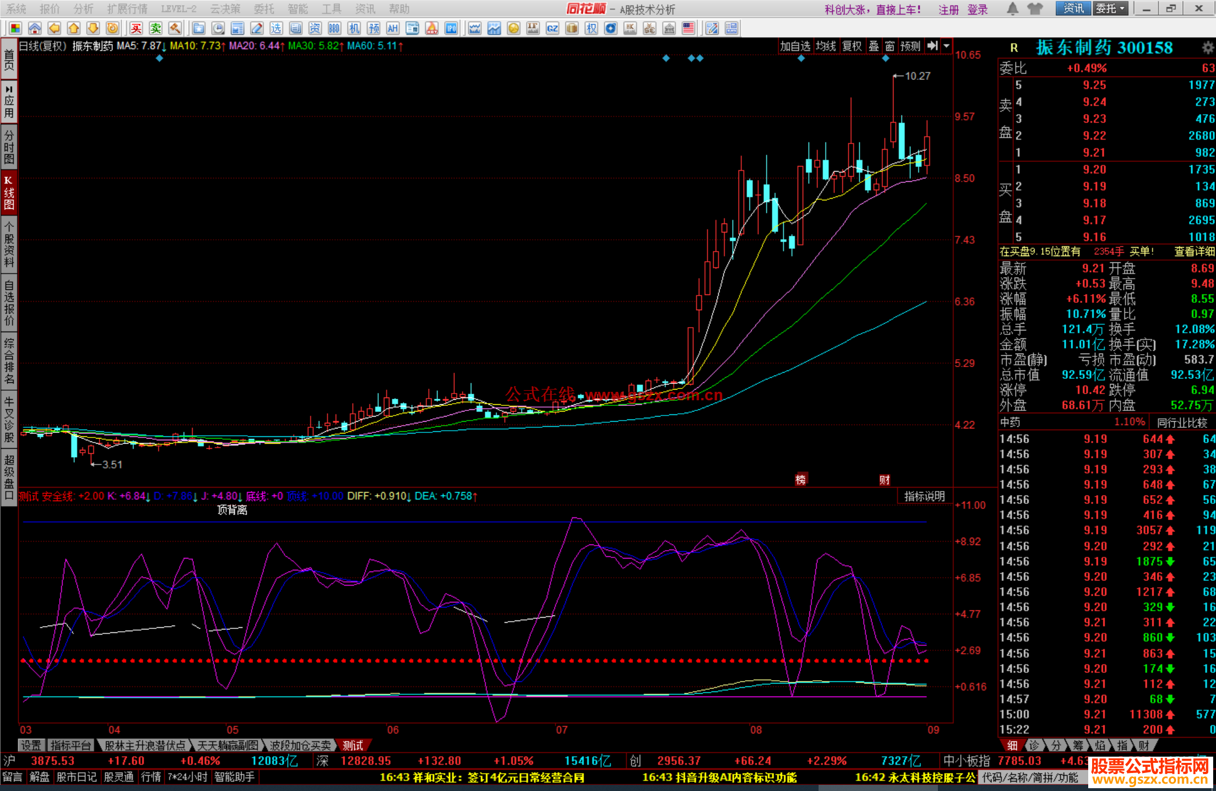1216x791 pixels.
Task: Open the US flag market icon
Action: click(688, 28)
